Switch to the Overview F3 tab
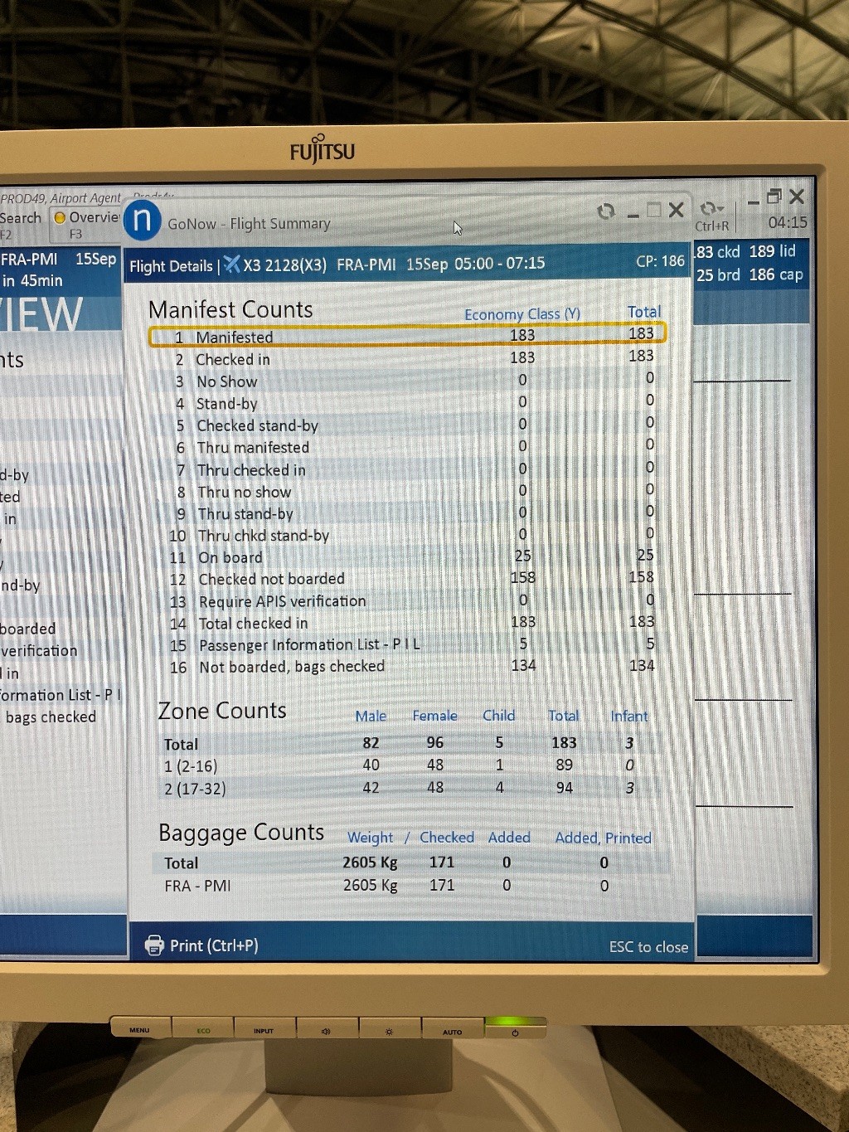 tap(87, 224)
